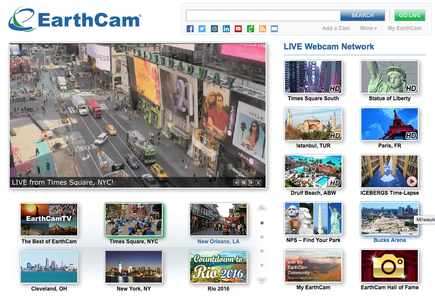Click the Cleveland, OH caption
This screenshot has height=299, width=435.
(49, 289)
